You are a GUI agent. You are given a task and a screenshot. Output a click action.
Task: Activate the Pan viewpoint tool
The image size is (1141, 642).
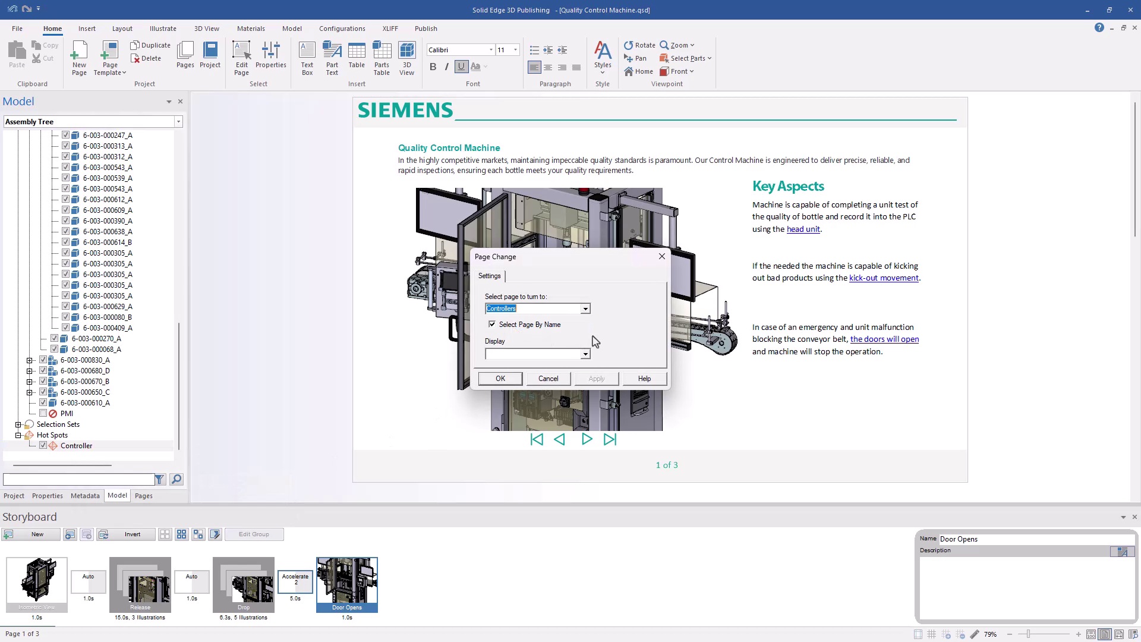click(635, 58)
